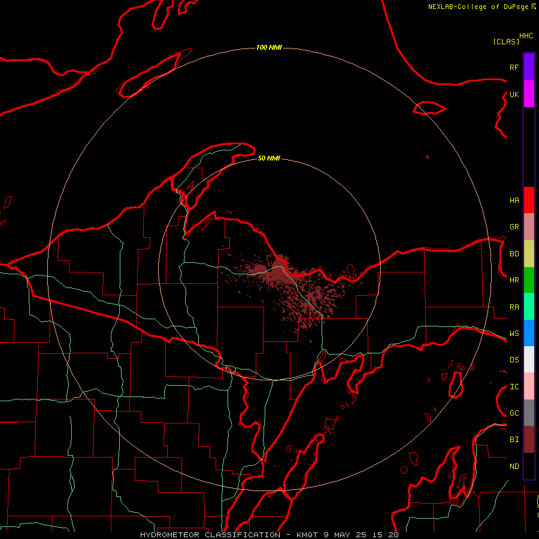Click the HR legend label
Image resolution: width=539 pixels, height=539 pixels.
[x=514, y=280]
